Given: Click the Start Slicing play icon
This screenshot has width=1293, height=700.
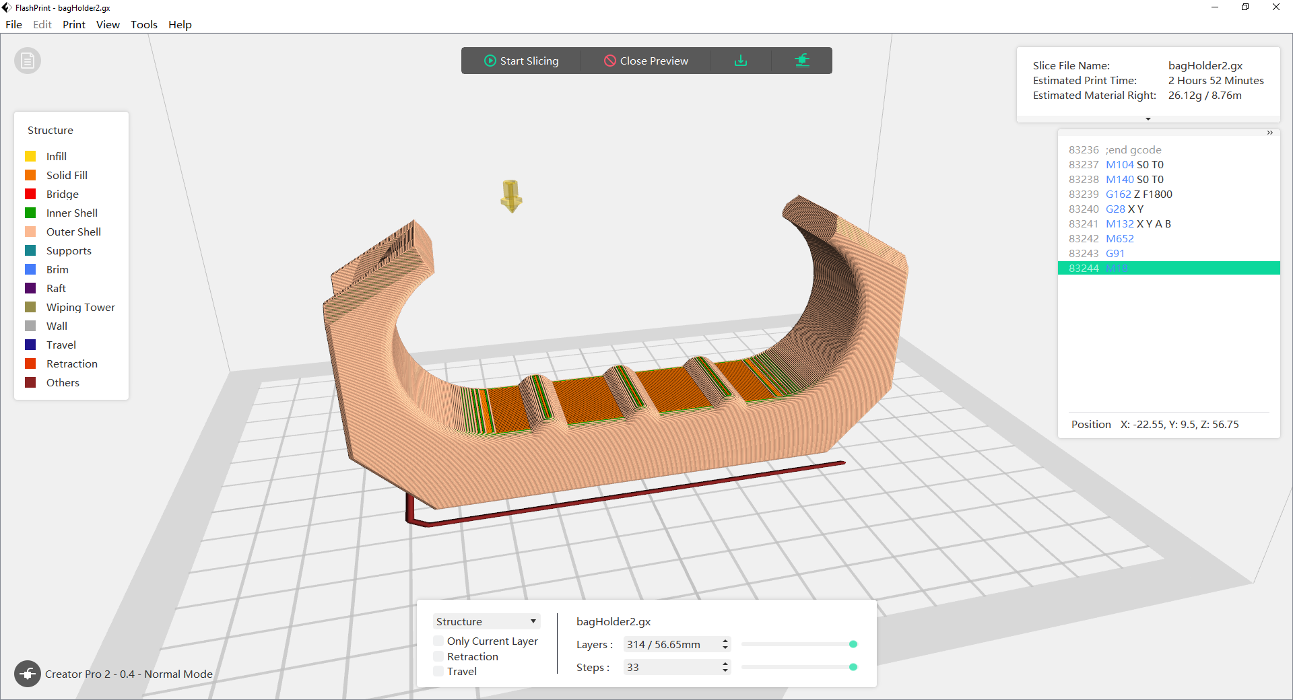Looking at the screenshot, I should [490, 61].
